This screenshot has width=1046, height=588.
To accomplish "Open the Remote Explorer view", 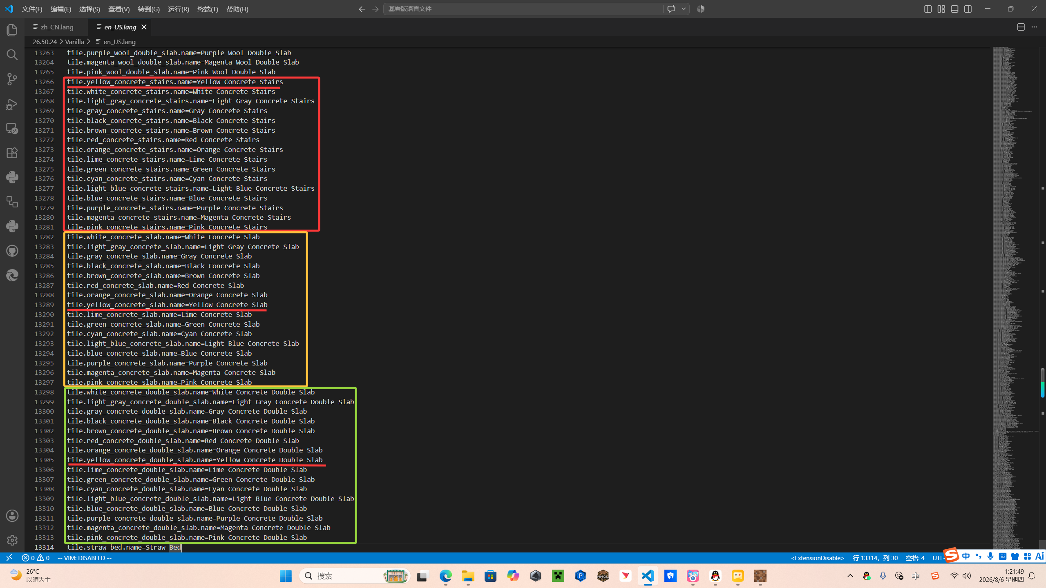I will tap(12, 128).
